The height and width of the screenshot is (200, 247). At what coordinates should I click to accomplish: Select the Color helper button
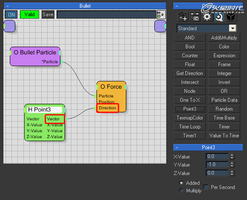pyautogui.click(x=224, y=47)
